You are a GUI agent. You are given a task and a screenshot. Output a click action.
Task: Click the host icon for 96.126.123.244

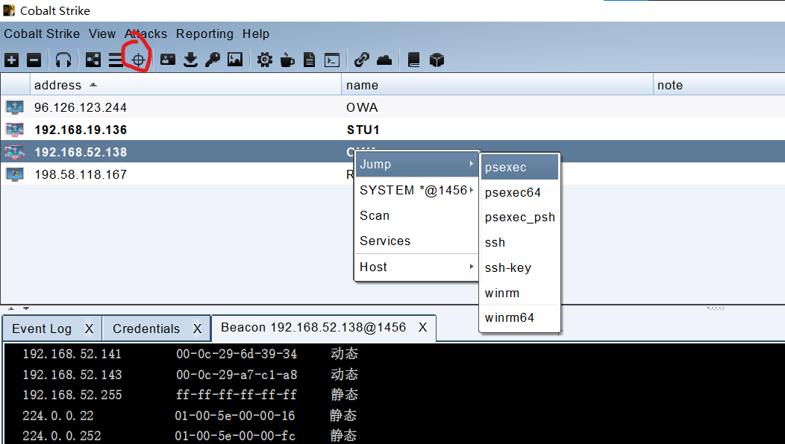coord(15,107)
